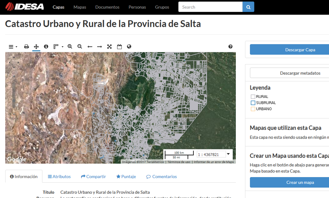329x198 pixels.
Task: Click the SUBRURAL legend swatch
Action: [253, 103]
